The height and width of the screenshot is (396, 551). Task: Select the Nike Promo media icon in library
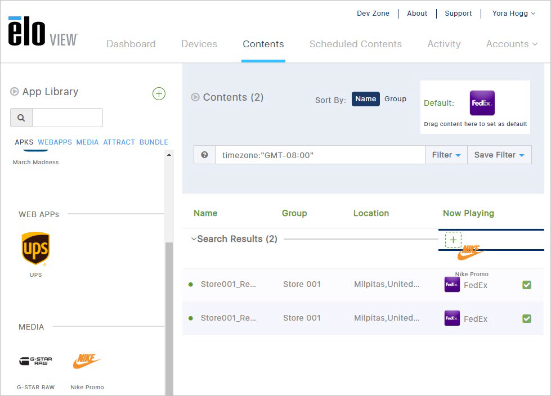(x=87, y=361)
